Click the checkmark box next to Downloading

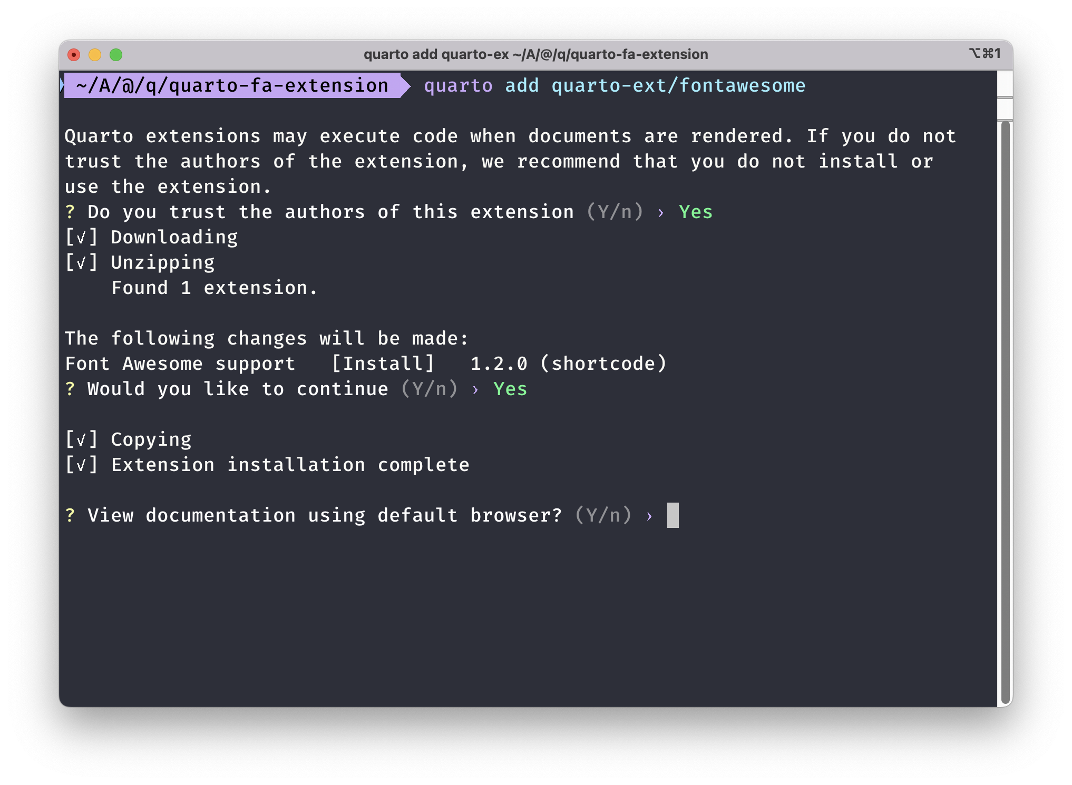coord(81,237)
